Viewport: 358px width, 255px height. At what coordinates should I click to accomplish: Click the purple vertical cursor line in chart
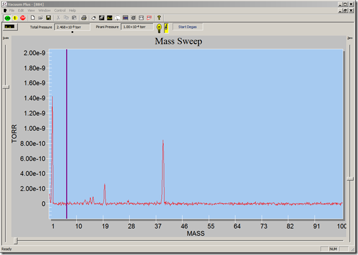click(x=67, y=134)
